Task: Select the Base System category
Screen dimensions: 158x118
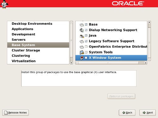Action: point(38,45)
